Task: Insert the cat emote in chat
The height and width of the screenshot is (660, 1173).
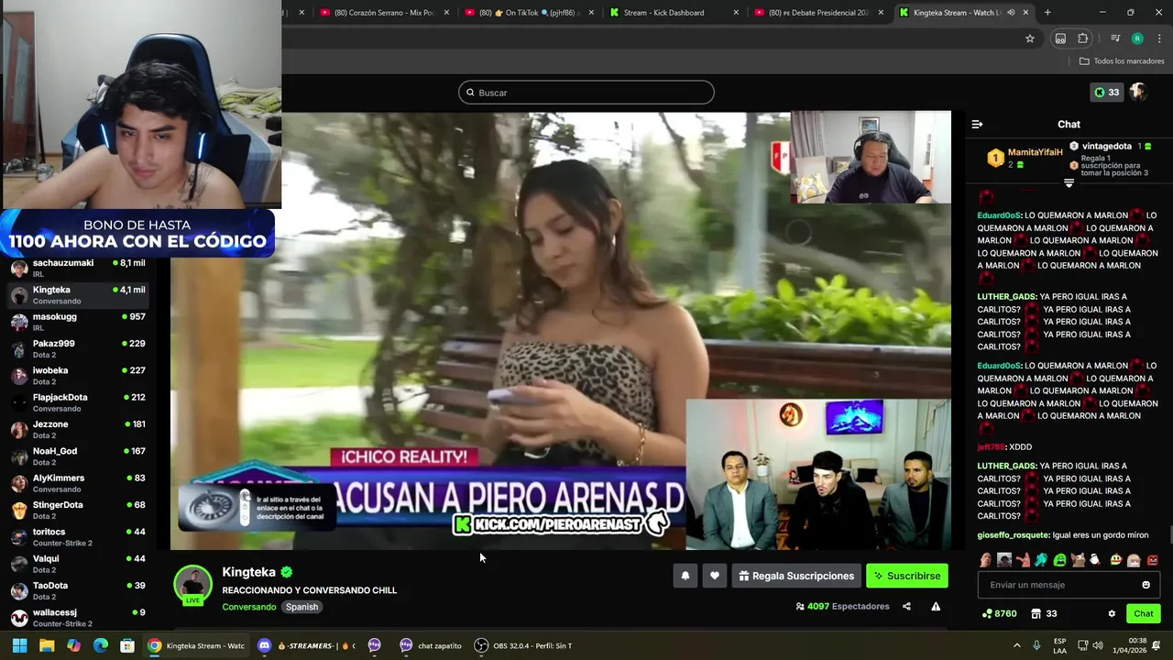Action: 1079,560
